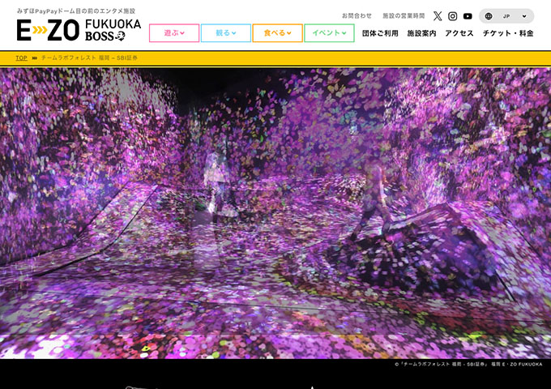Click the 施設の営業時間 link

coord(404,16)
